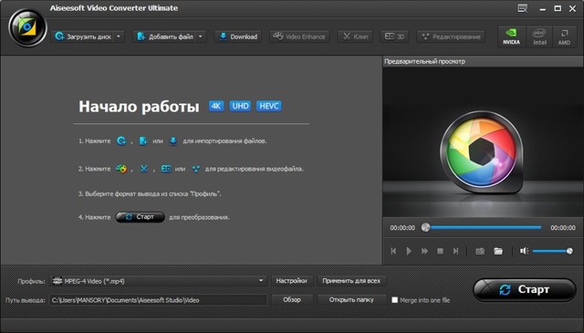Enable Merge into one file checkbox
Image resolution: width=584 pixels, height=333 pixels.
pos(395,300)
